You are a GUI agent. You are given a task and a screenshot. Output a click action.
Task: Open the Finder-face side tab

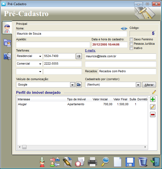(x=7, y=56)
